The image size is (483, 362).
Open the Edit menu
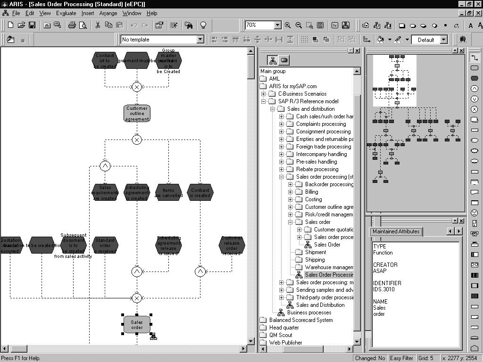coord(30,13)
